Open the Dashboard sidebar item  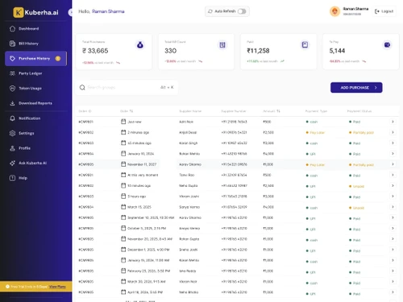(29, 29)
